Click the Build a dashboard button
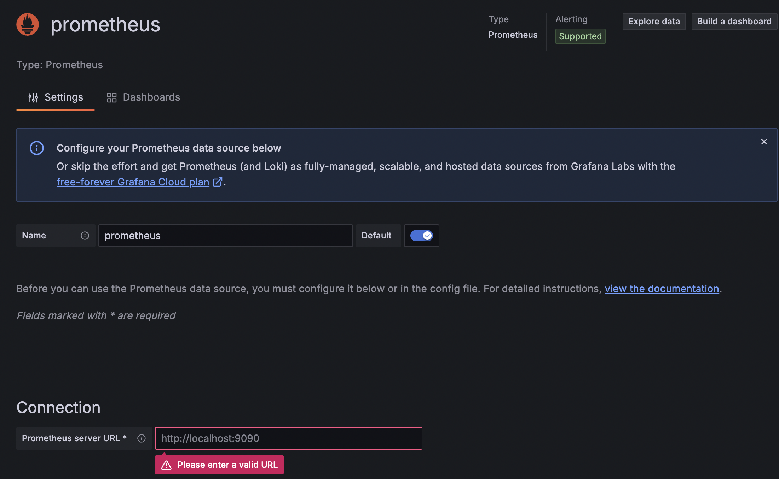779x479 pixels. (734, 22)
